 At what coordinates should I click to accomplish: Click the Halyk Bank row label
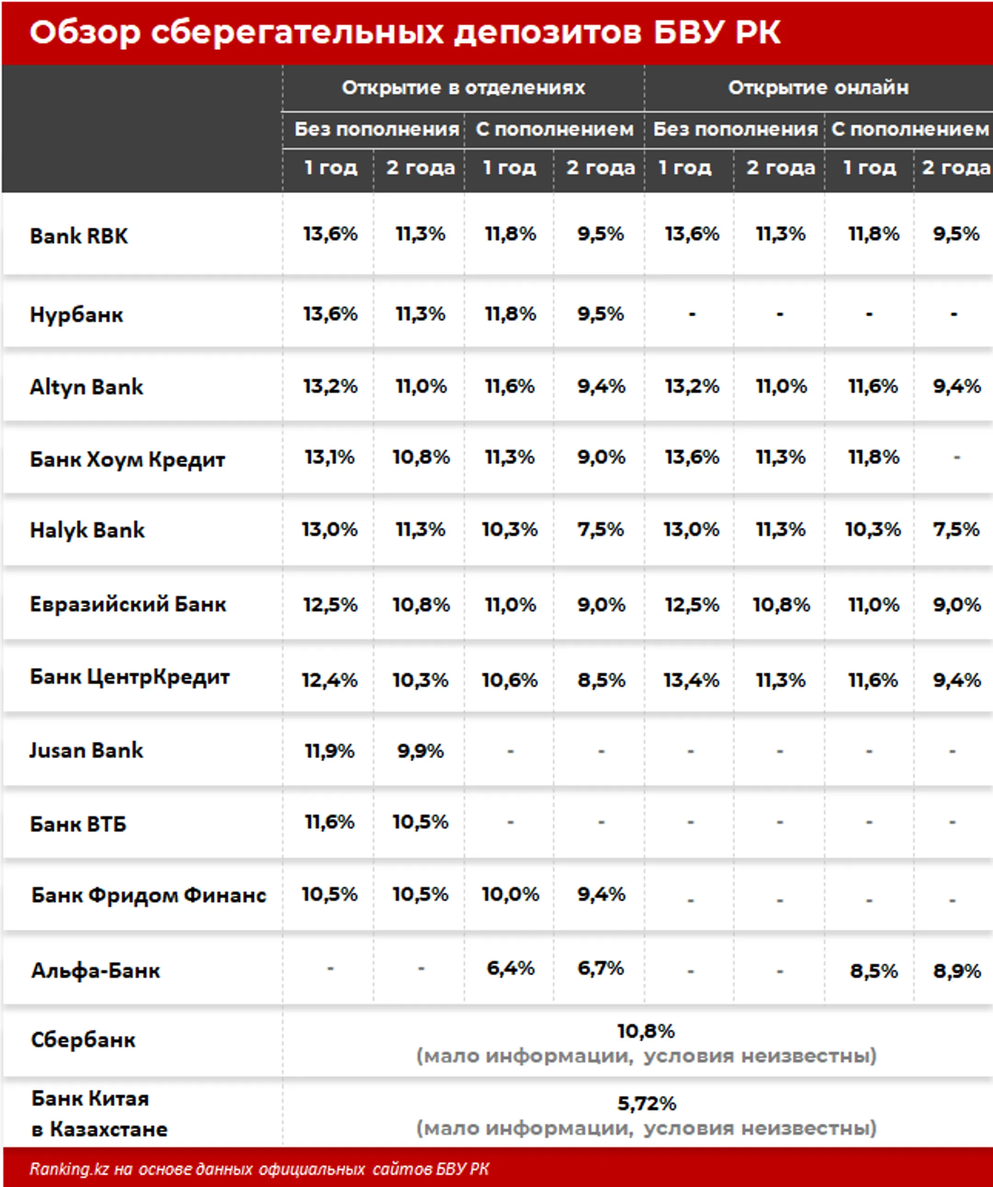click(87, 530)
